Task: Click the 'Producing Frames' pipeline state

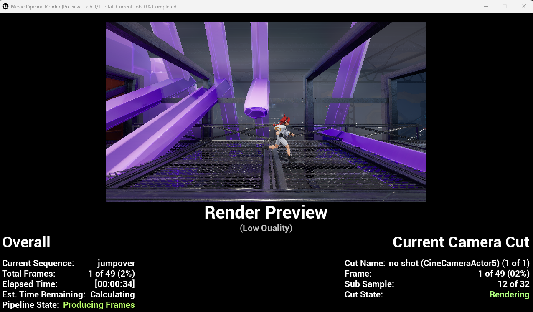Action: pyautogui.click(x=99, y=305)
